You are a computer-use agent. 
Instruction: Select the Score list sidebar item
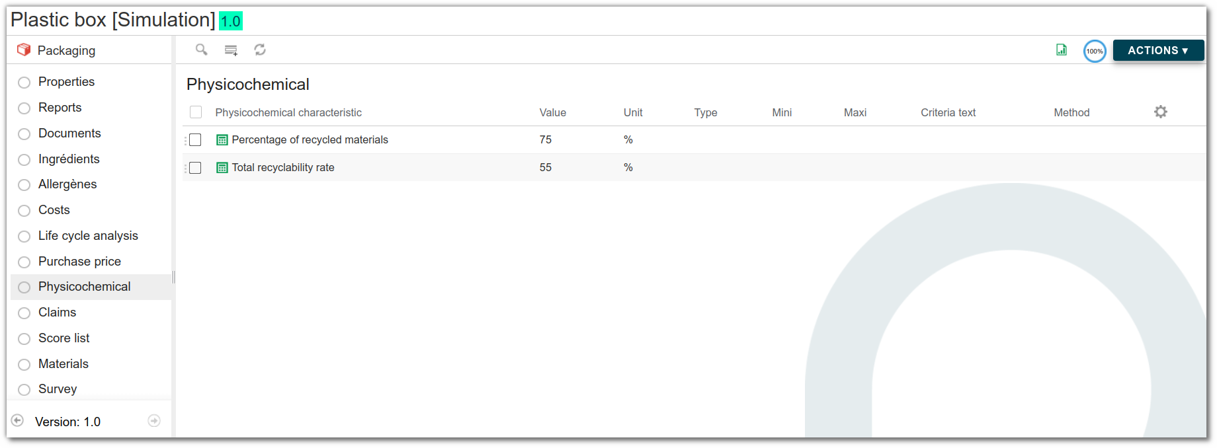(63, 338)
